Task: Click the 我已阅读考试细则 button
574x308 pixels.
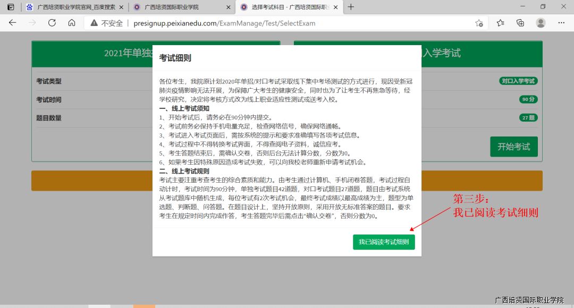Action: pos(384,242)
